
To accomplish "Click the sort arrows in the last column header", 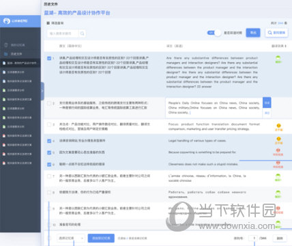I will 285,46.
